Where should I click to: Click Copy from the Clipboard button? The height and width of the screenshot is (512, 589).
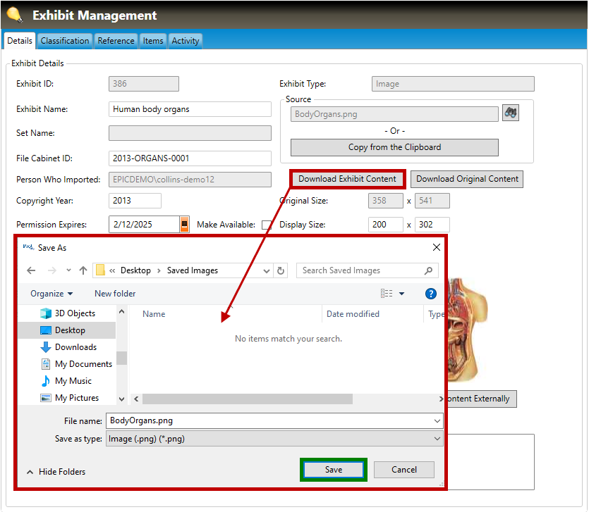coord(394,147)
